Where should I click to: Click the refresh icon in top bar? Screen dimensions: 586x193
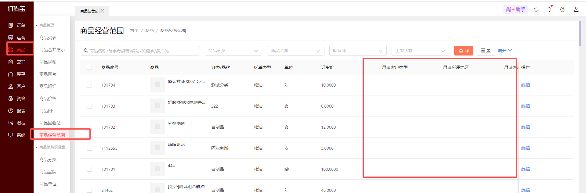[x=536, y=9]
